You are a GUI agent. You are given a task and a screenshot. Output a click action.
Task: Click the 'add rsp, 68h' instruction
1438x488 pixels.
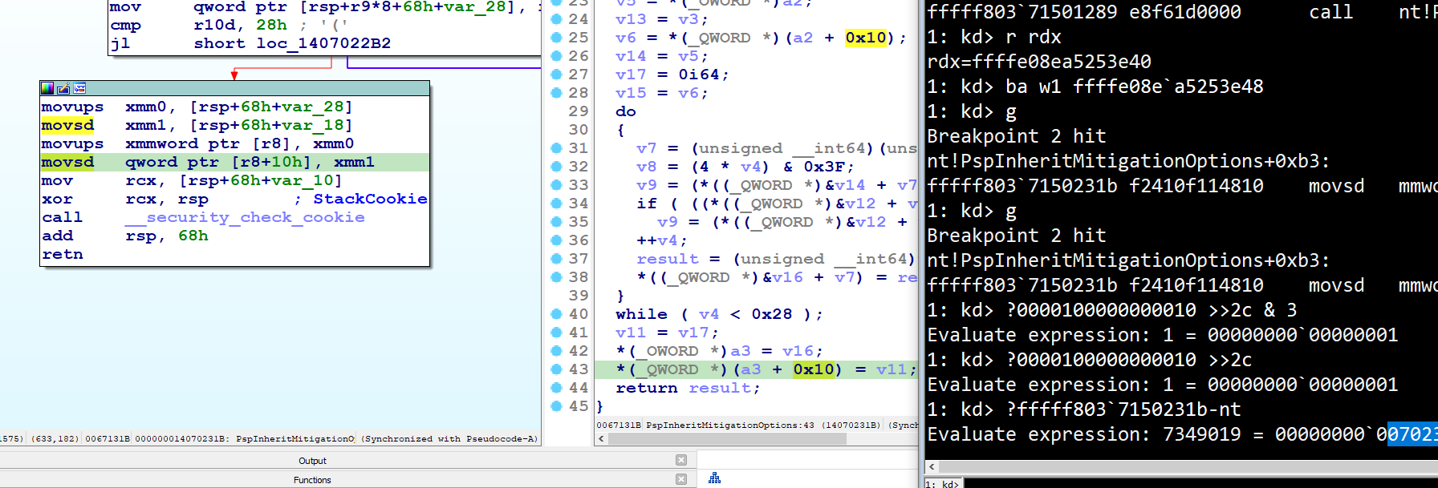click(x=124, y=236)
